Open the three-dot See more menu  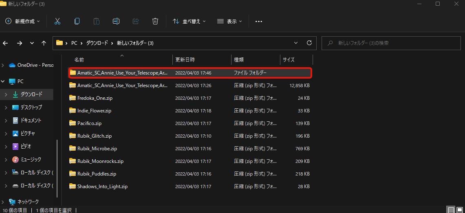point(258,21)
